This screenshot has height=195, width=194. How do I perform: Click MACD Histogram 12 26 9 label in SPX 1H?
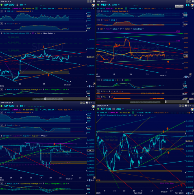click(x=57, y=184)
